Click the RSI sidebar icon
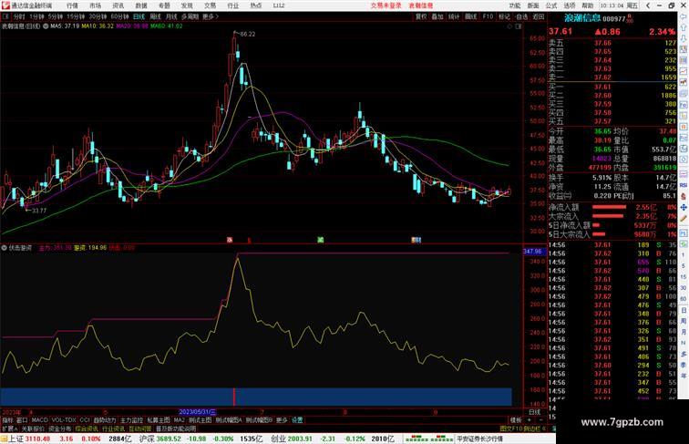 click(x=684, y=185)
